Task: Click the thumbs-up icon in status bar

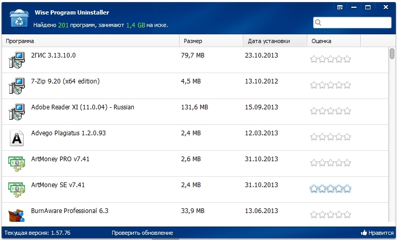Action: pyautogui.click(x=364, y=233)
